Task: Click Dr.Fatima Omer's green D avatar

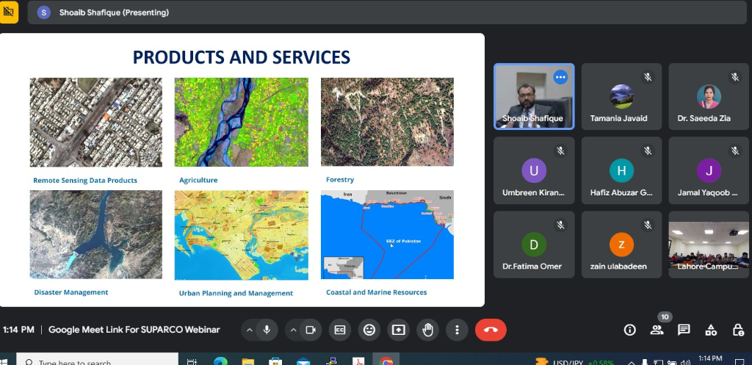Action: point(534,245)
